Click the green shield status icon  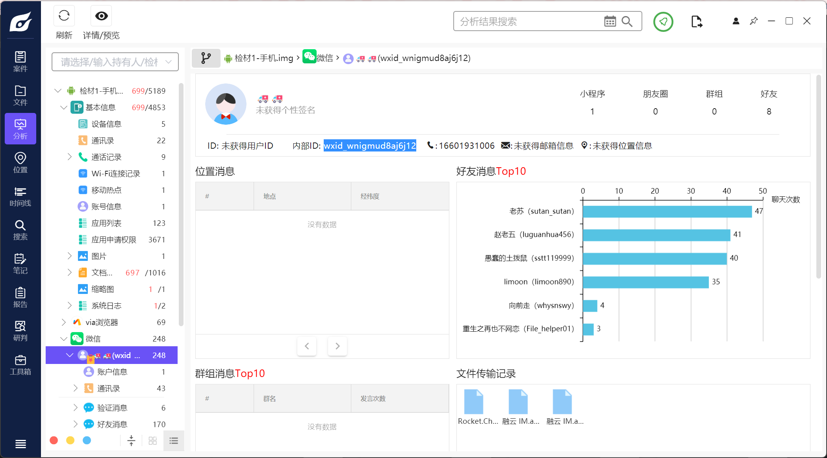[x=663, y=22]
